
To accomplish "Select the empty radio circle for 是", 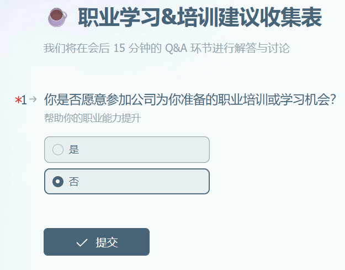I will [x=58, y=150].
